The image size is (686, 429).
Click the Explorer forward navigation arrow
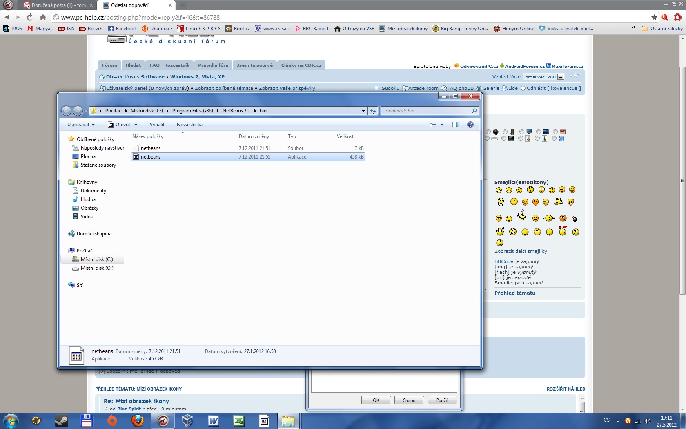point(78,111)
